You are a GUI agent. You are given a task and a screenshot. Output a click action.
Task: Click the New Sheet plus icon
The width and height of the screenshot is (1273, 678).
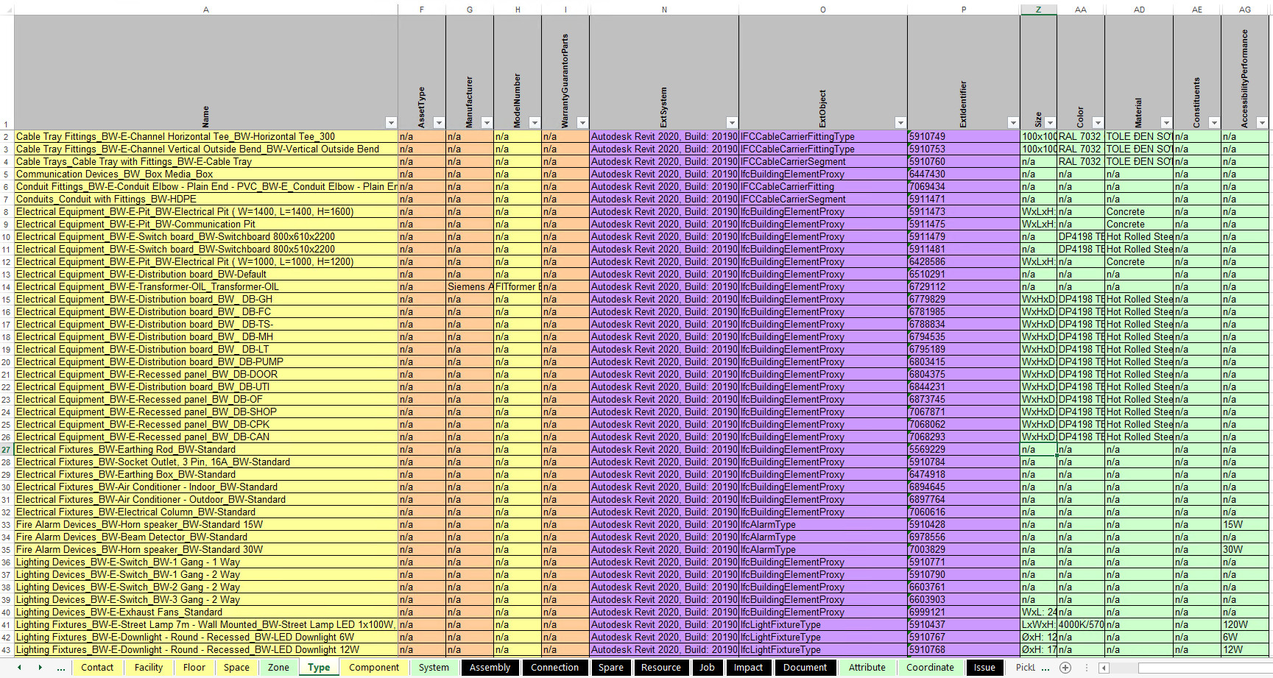point(1065,667)
